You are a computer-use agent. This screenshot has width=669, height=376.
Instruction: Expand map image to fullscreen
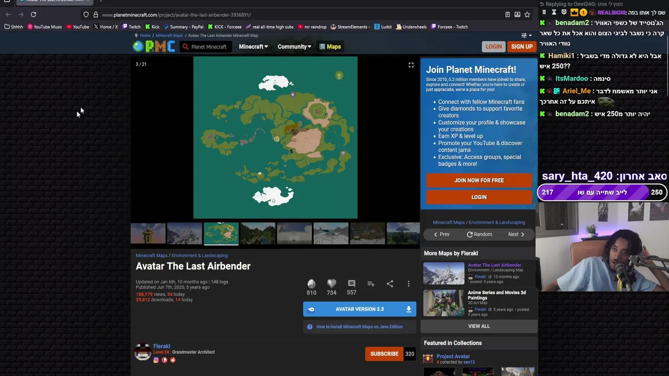tap(411, 65)
